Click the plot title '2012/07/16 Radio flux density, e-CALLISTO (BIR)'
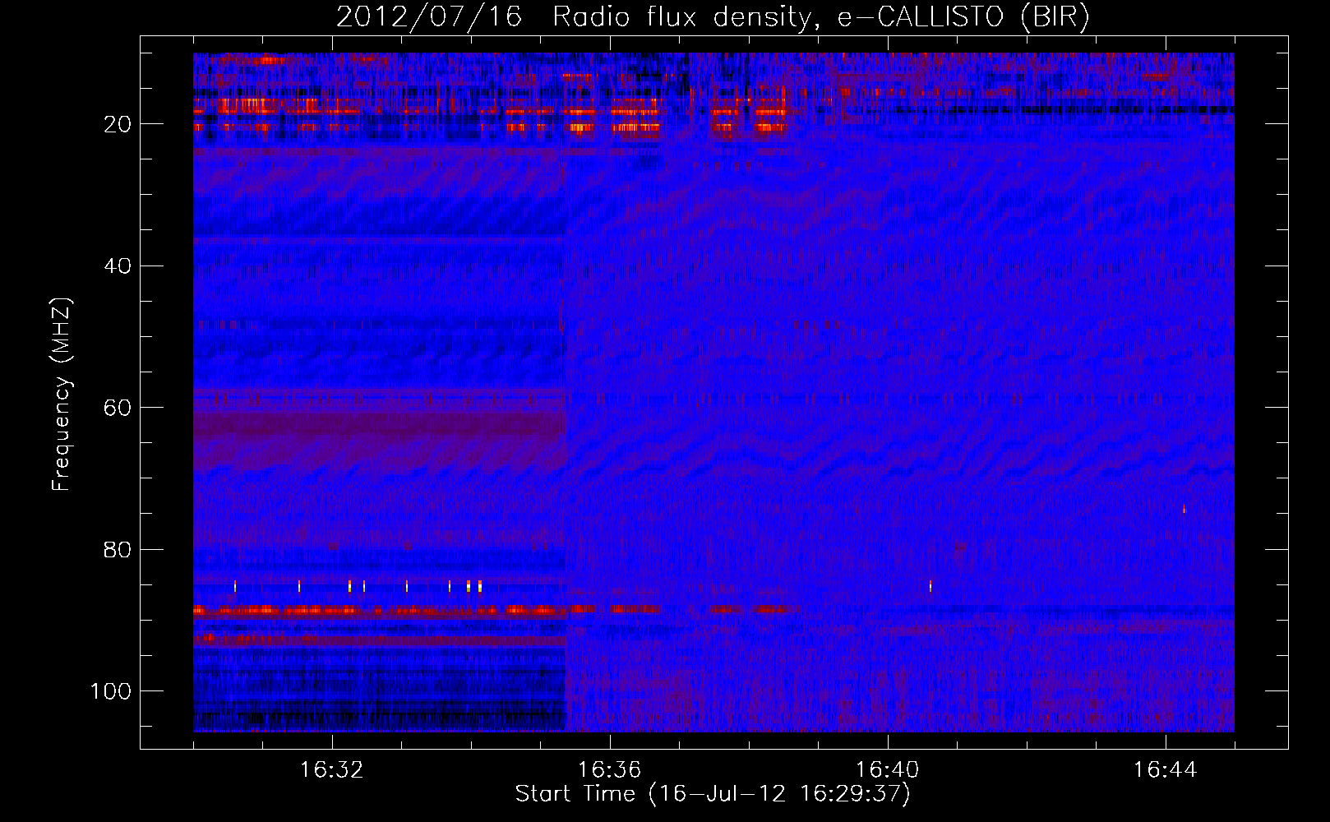Image resolution: width=1330 pixels, height=822 pixels. click(x=713, y=17)
